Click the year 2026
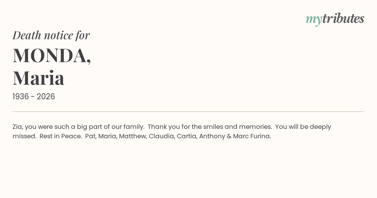377x198 pixels. pyautogui.click(x=46, y=96)
